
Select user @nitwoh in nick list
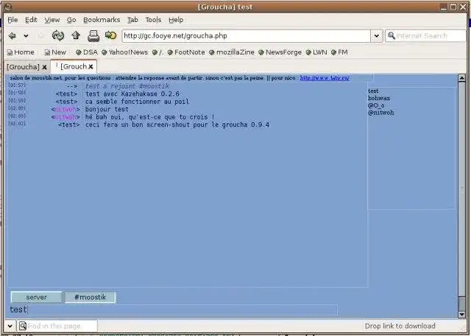[380, 113]
